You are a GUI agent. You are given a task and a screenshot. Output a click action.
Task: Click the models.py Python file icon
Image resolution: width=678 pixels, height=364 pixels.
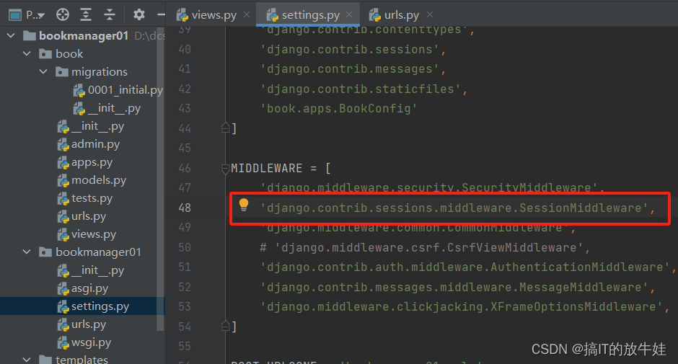[63, 181]
